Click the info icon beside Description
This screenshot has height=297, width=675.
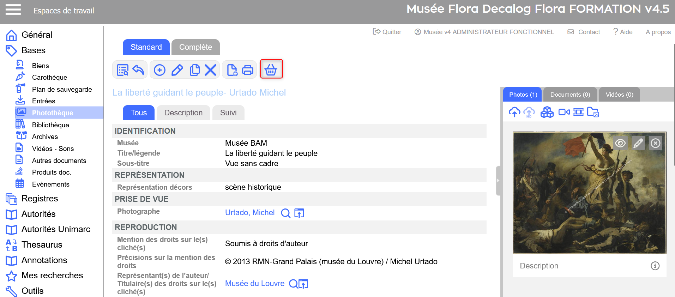[655, 266]
